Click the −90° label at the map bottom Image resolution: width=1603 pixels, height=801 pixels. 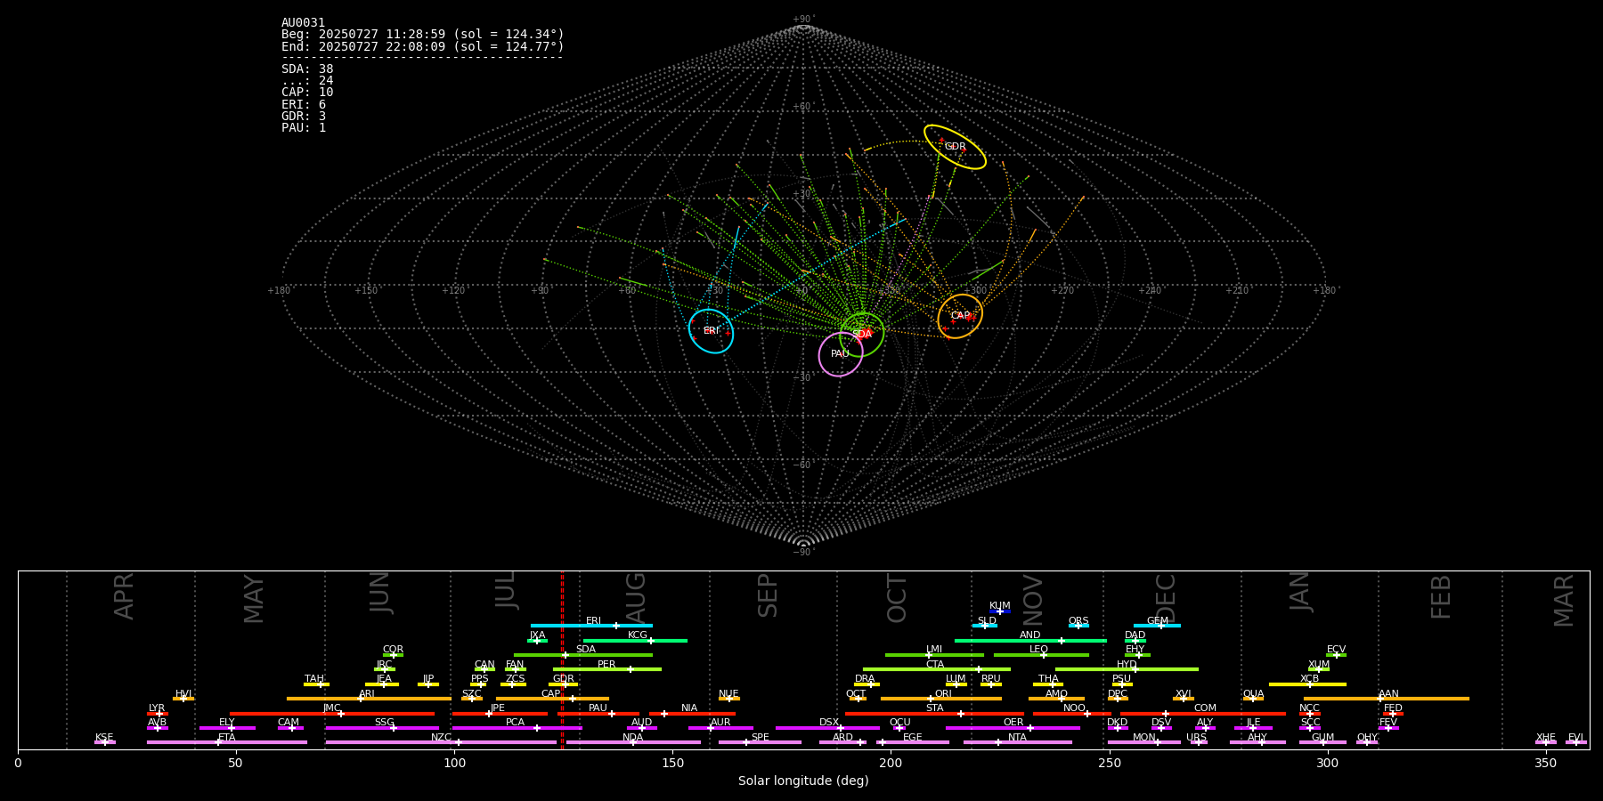[x=802, y=553]
